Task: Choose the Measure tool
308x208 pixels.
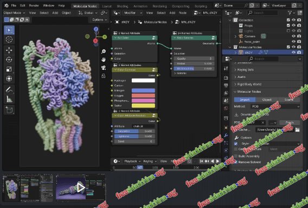Action: pos(9,99)
